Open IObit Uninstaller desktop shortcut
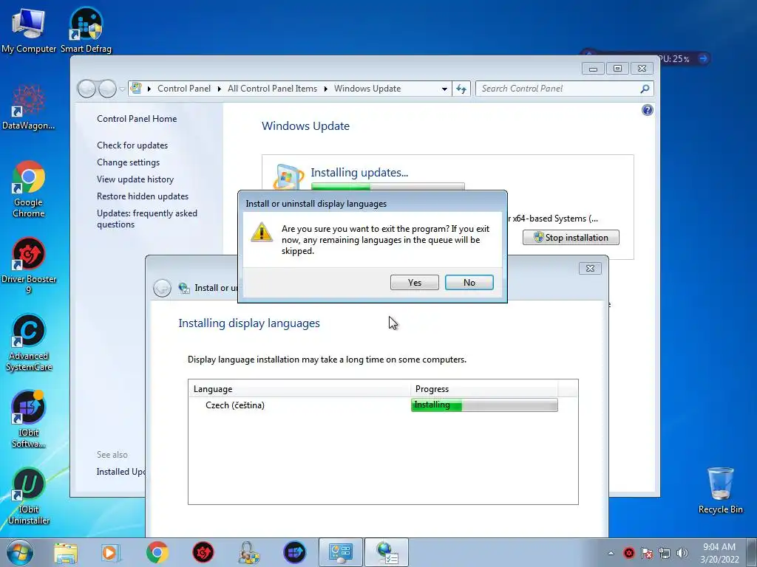This screenshot has width=757, height=567. (x=29, y=496)
